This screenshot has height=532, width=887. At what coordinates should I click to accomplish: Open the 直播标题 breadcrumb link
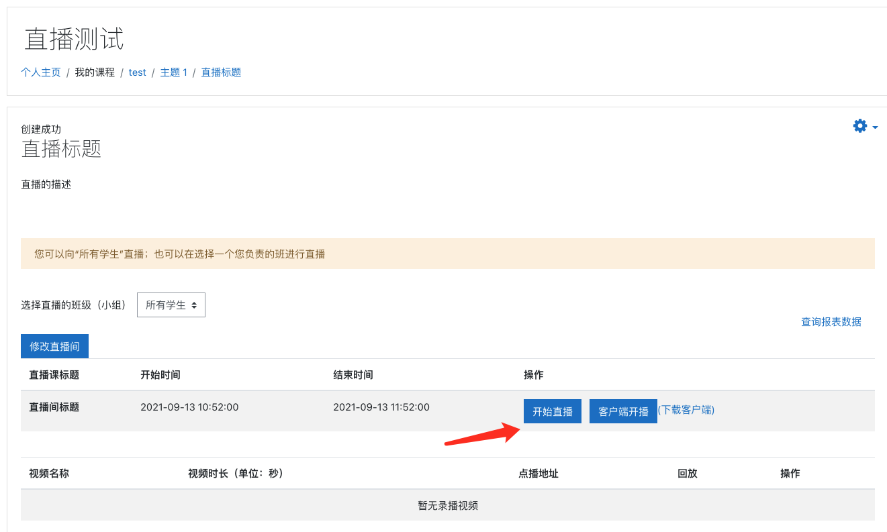[221, 72]
